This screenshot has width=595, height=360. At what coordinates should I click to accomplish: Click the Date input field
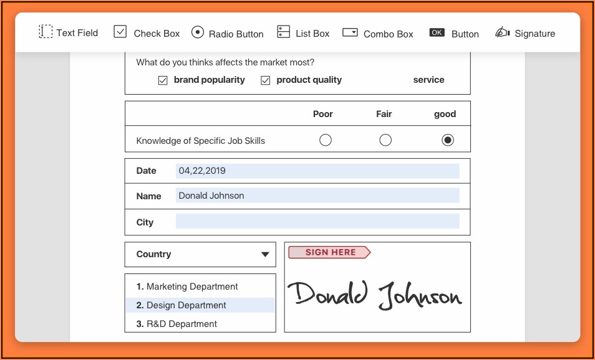coord(317,171)
